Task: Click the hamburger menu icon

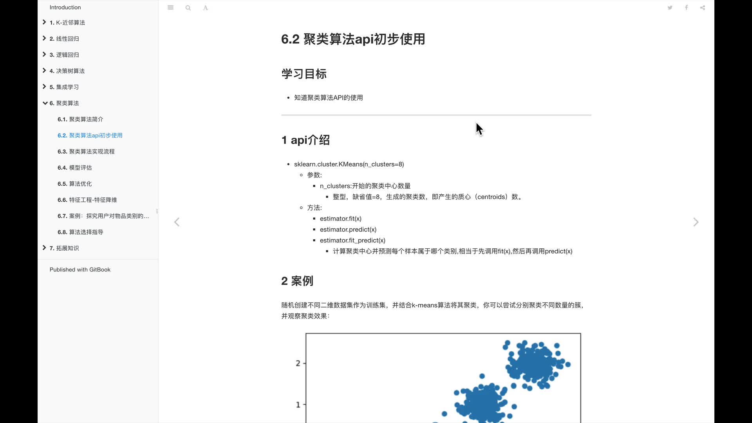Action: 170,7
